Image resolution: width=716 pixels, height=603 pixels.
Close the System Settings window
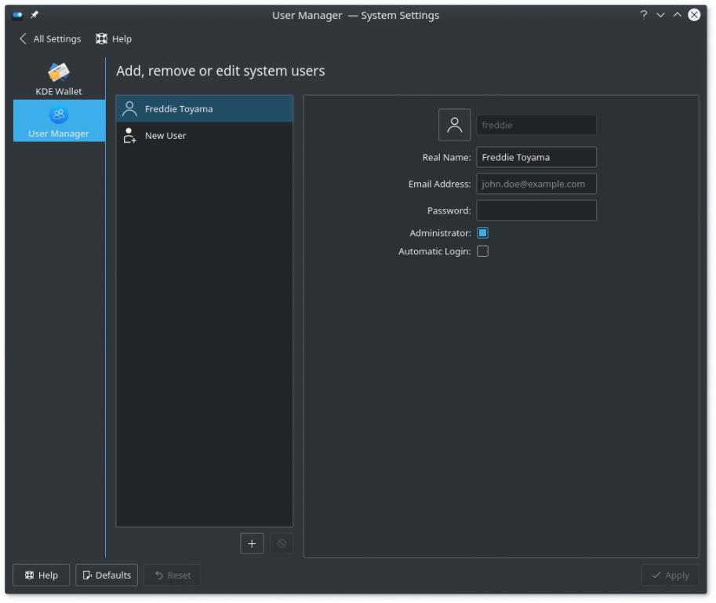tap(694, 15)
